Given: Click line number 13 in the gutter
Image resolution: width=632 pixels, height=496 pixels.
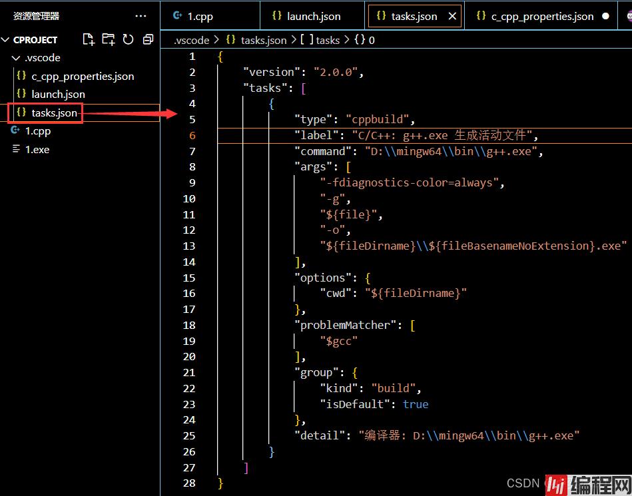Looking at the screenshot, I should 189,246.
